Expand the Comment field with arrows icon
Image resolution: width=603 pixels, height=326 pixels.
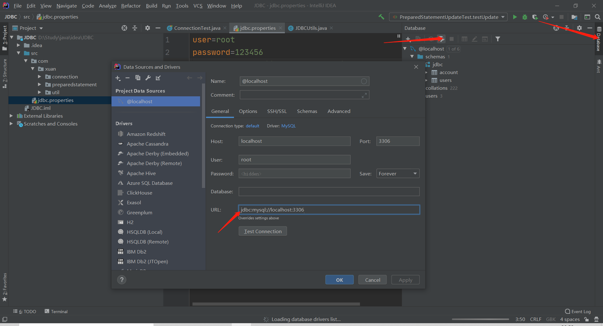pyautogui.click(x=364, y=95)
